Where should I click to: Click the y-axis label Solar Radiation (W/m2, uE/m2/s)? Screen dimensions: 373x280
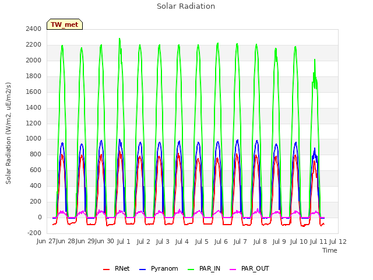[x=8, y=133]
